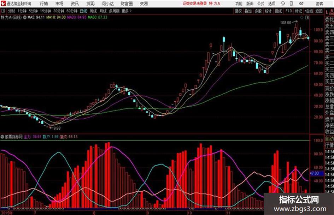Screen dimensions: 334x215
Task: Click the 9.88 low price marker
Action: [57, 128]
